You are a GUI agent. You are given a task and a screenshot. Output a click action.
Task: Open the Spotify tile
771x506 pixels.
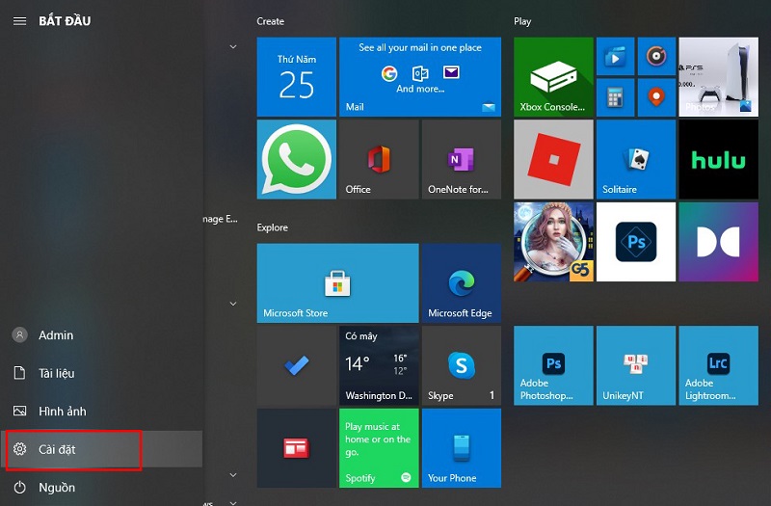pos(379,448)
